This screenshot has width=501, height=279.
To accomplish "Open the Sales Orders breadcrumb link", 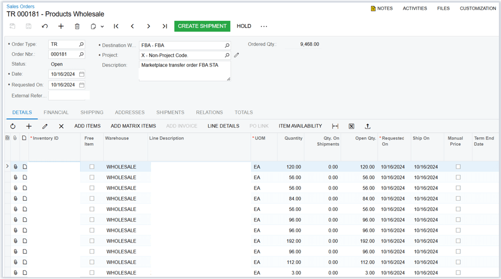I will pos(20,6).
